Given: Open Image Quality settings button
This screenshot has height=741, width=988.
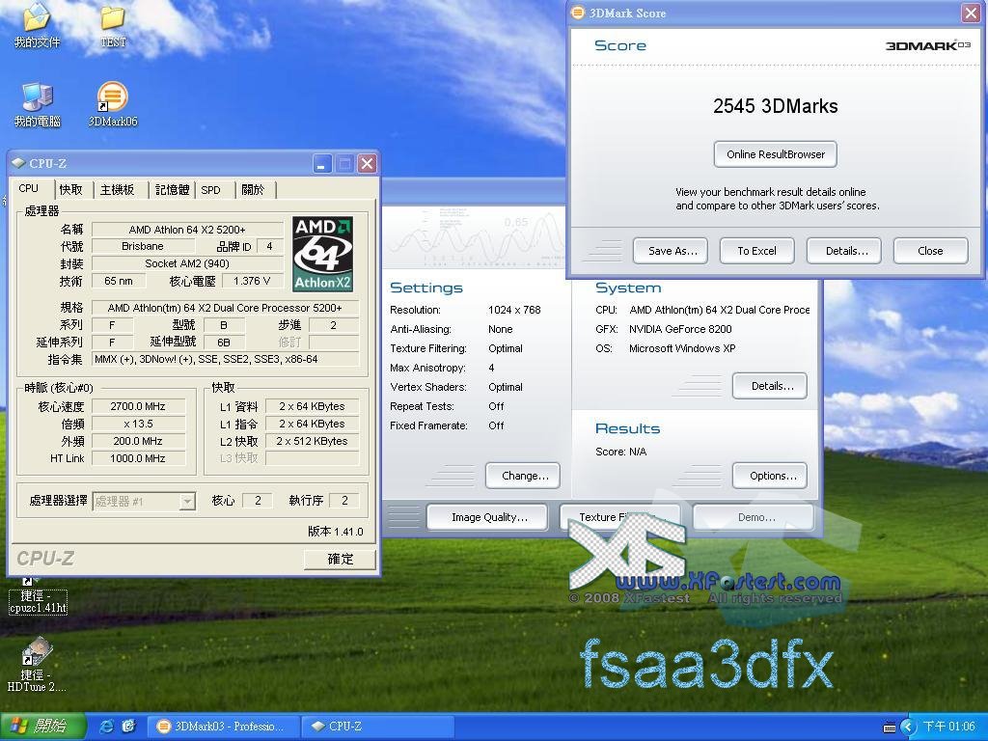Looking at the screenshot, I should coord(488,517).
